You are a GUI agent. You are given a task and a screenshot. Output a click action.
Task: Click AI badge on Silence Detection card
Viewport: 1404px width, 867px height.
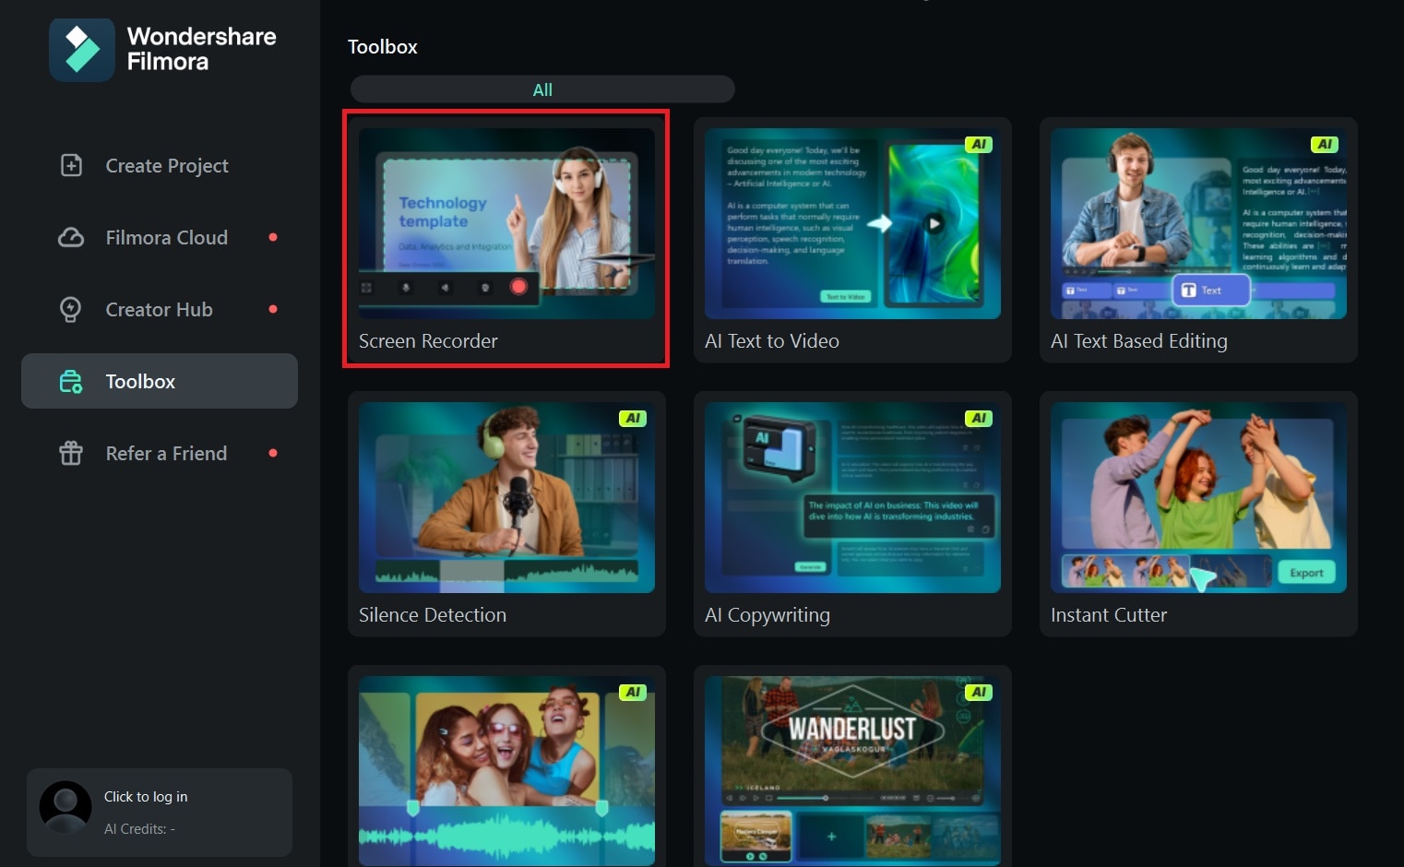632,419
